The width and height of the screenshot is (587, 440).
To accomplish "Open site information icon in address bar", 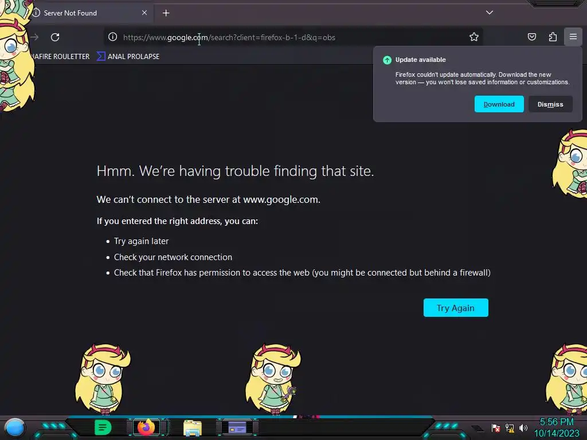I will (x=113, y=37).
